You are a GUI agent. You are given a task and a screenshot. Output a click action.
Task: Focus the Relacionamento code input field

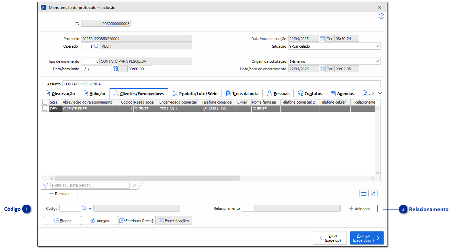(x=248, y=208)
